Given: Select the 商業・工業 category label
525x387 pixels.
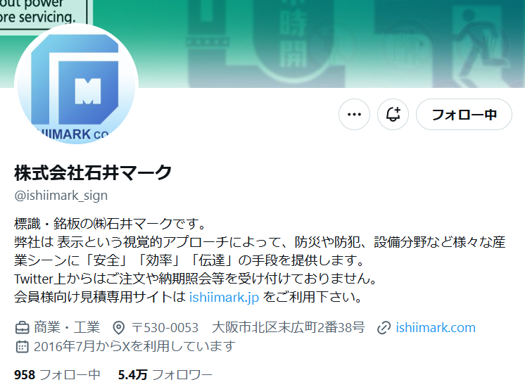Looking at the screenshot, I should click(x=67, y=327).
